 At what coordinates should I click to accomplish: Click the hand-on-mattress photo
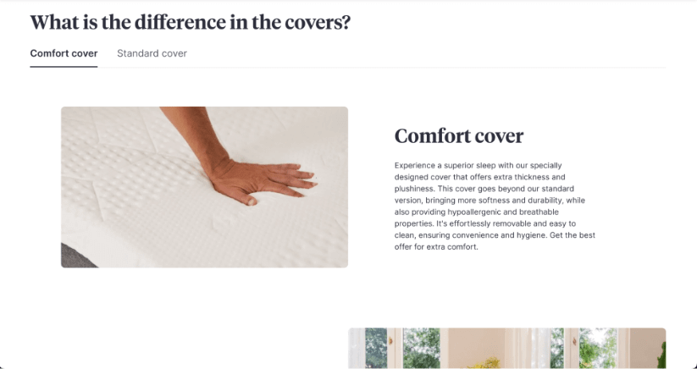(x=204, y=187)
